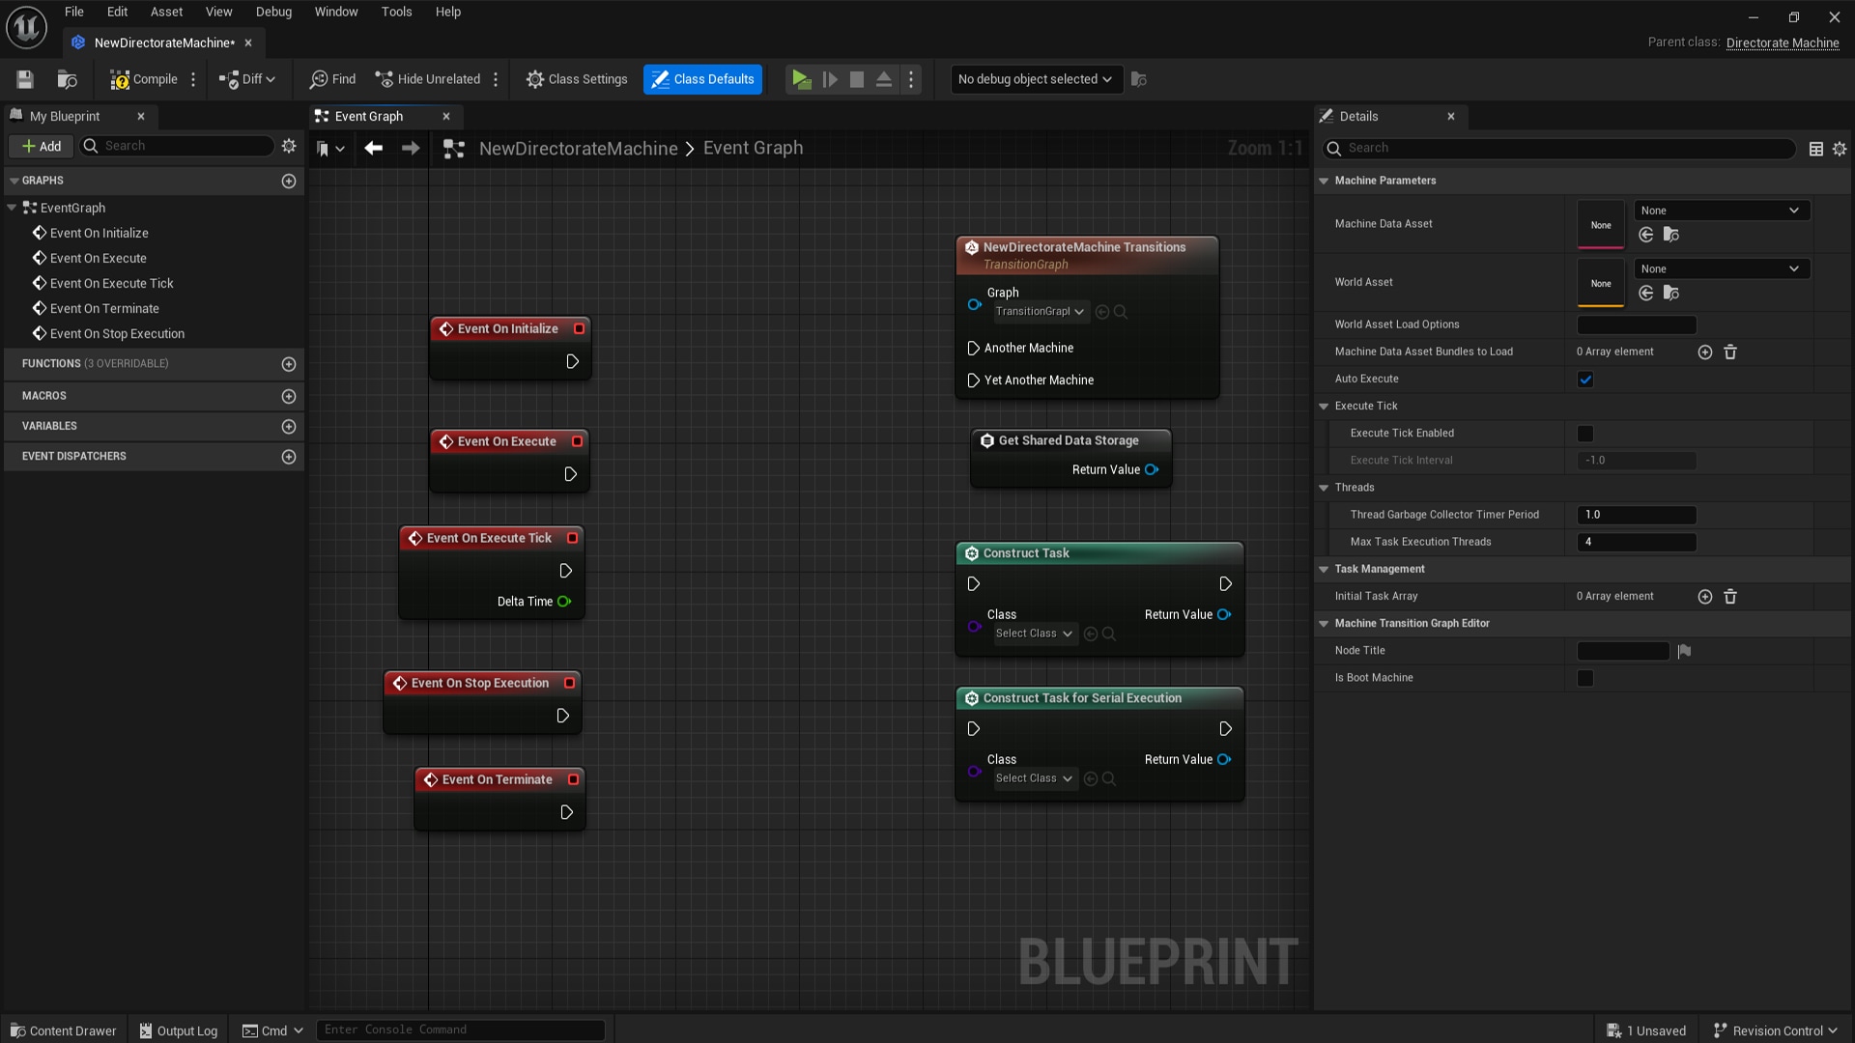Open the Browse to asset icon for Machine Data Asset

[x=1670, y=235]
